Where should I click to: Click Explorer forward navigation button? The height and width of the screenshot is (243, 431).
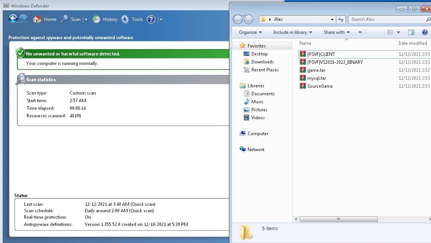(248, 19)
